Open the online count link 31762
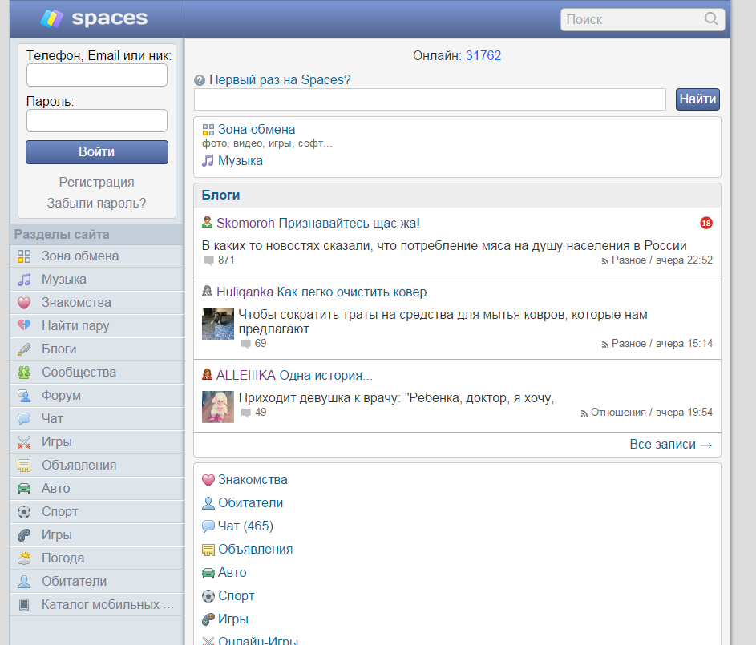The image size is (756, 645). point(483,56)
